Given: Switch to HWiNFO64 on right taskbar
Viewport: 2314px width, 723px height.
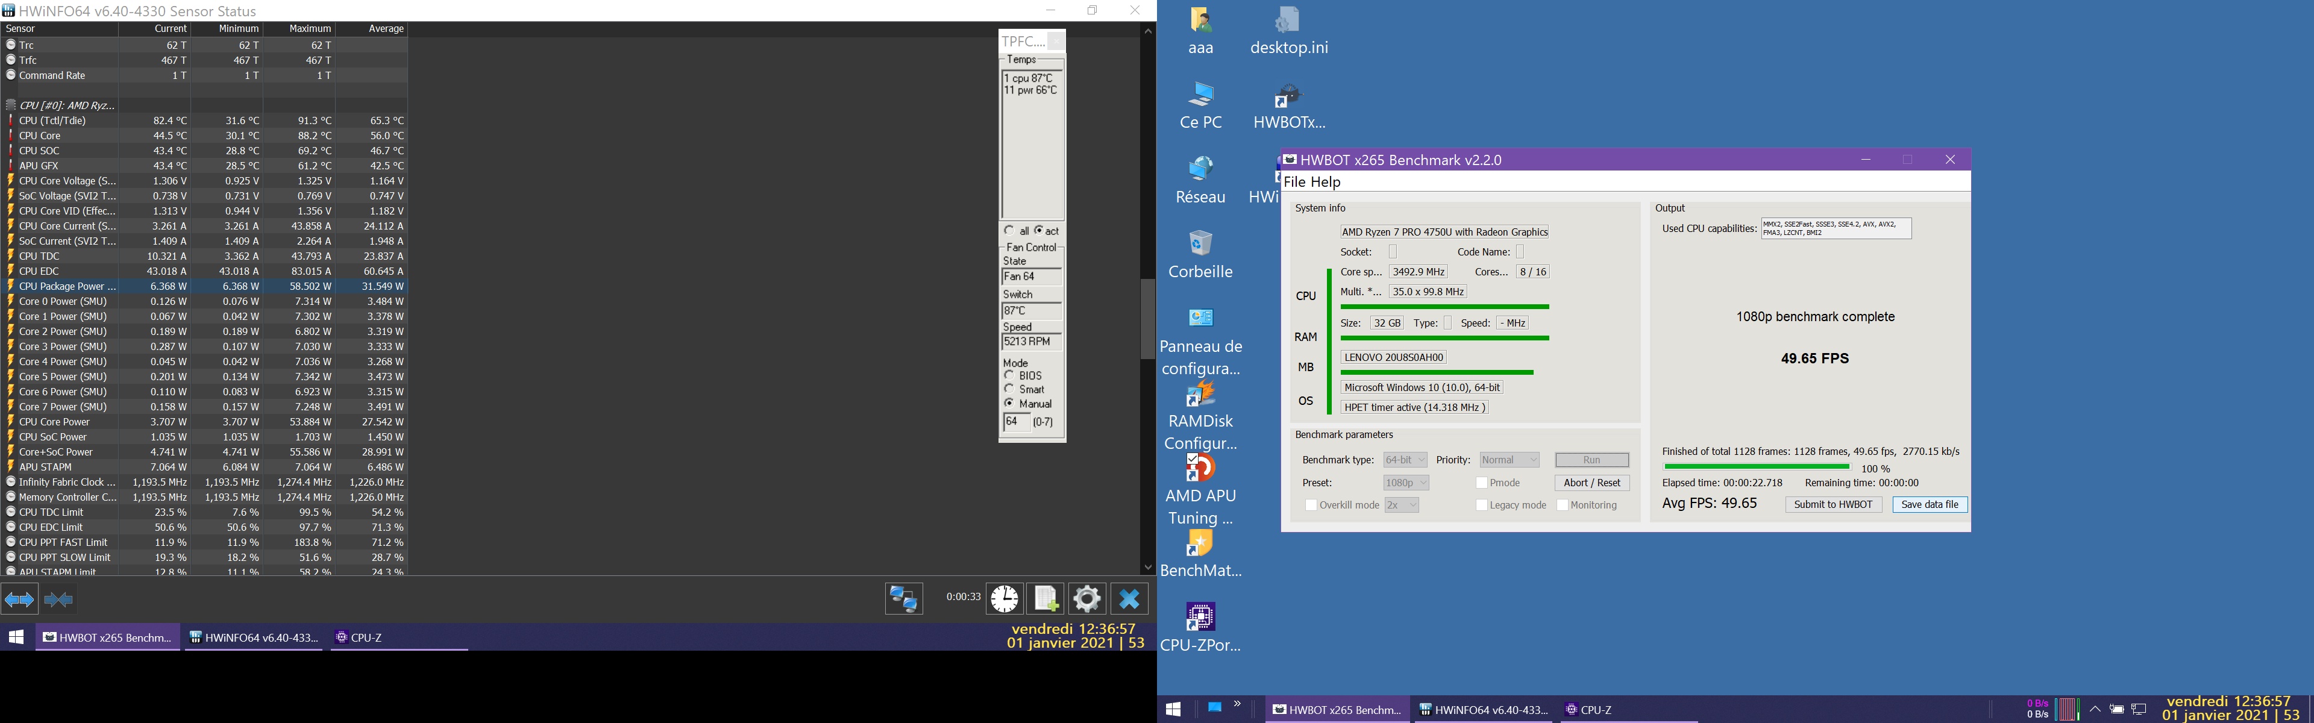Looking at the screenshot, I should 1484,710.
